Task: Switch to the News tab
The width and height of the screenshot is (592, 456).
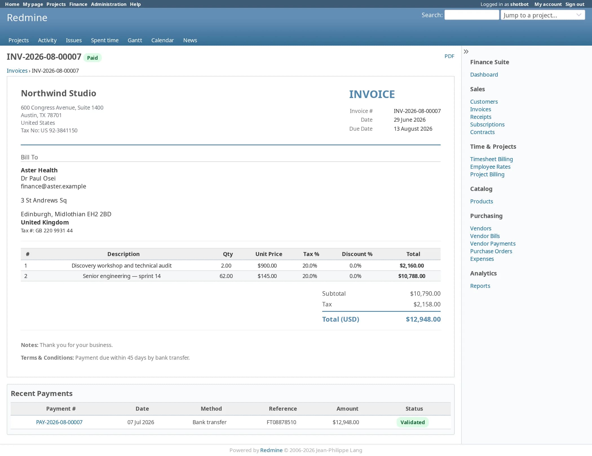Action: [x=190, y=40]
